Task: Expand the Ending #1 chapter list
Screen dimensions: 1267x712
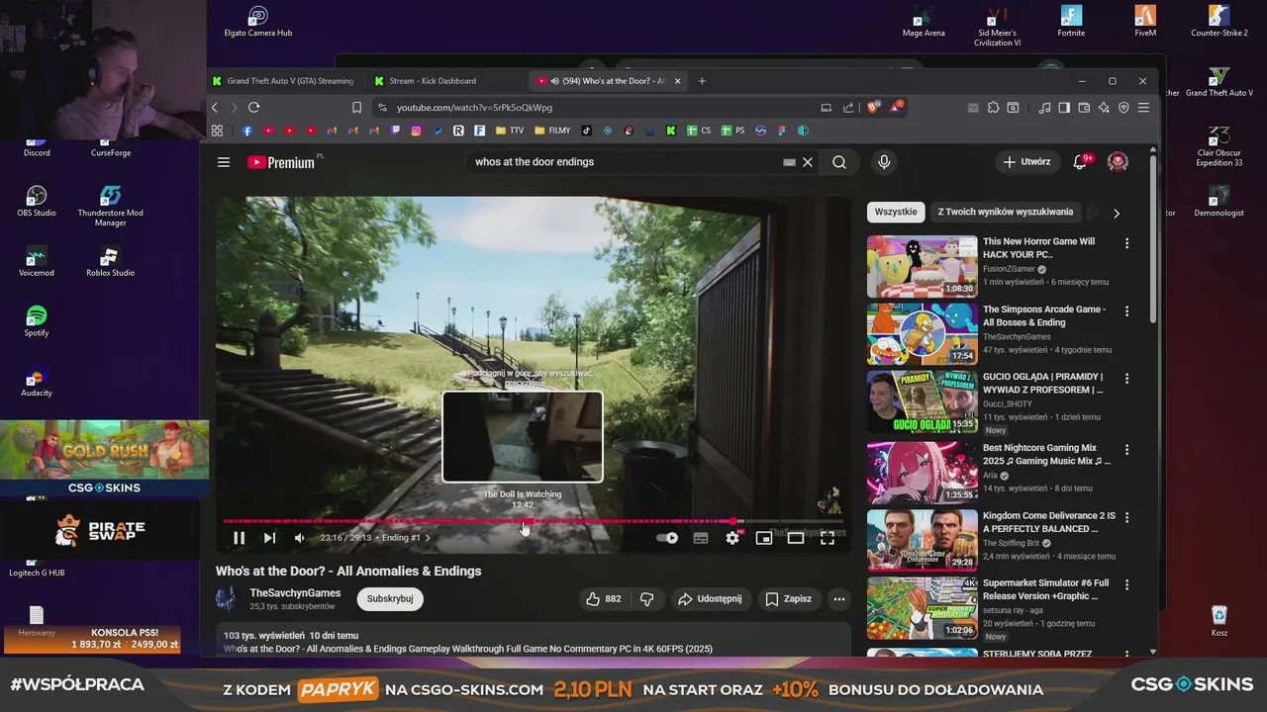Action: click(x=406, y=538)
